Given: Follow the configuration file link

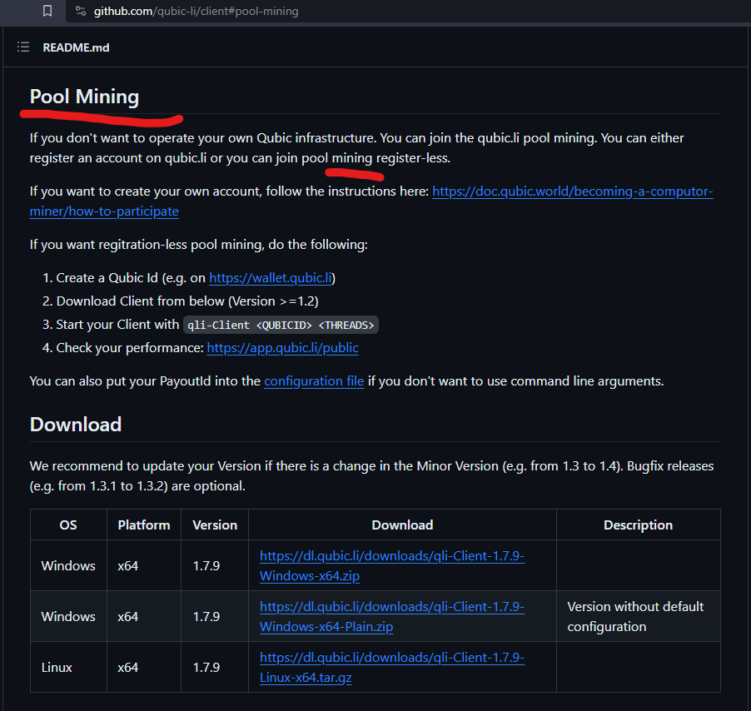Looking at the screenshot, I should 314,381.
